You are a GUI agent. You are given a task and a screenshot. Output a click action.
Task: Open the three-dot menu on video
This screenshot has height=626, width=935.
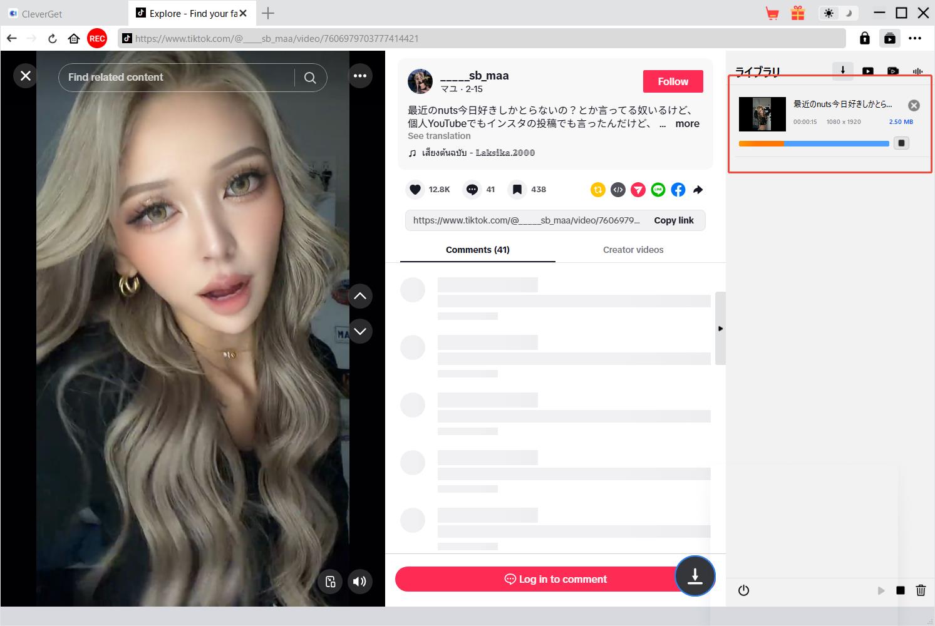click(360, 76)
